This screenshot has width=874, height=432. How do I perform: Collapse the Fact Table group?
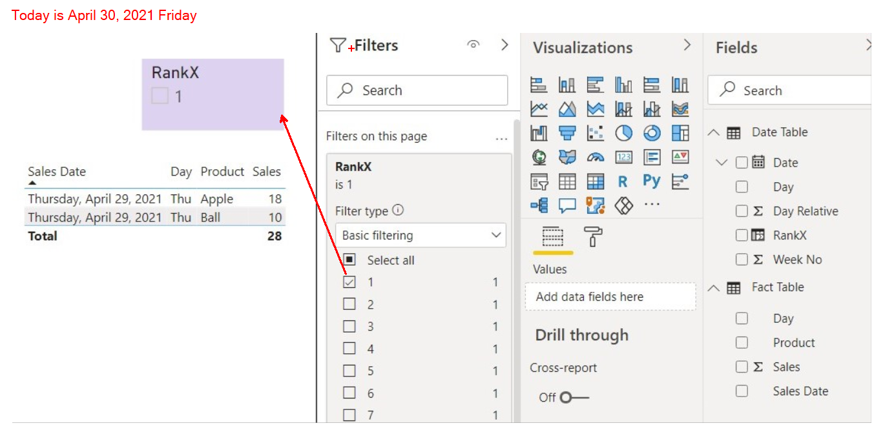click(714, 287)
